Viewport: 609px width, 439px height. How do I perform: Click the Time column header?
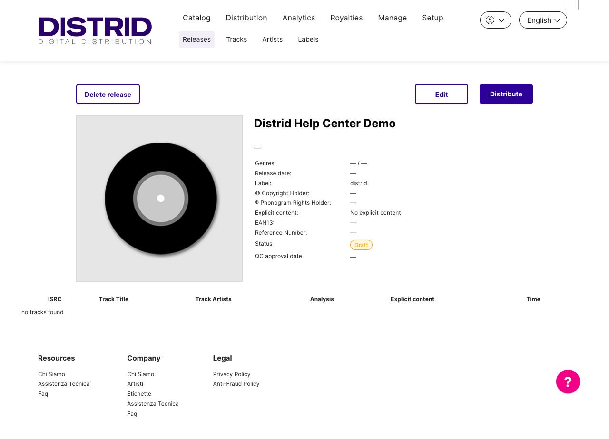[533, 299]
